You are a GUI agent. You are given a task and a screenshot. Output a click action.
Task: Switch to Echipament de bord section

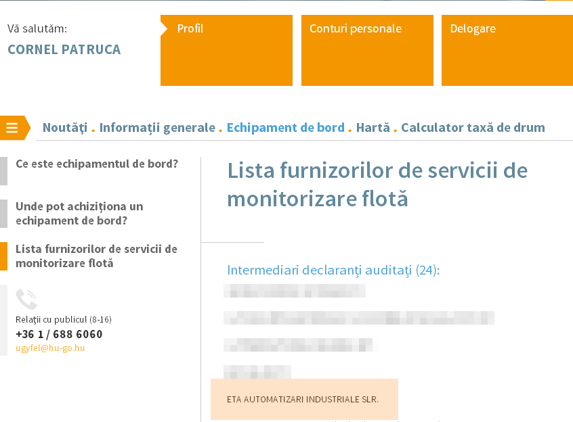tap(285, 128)
